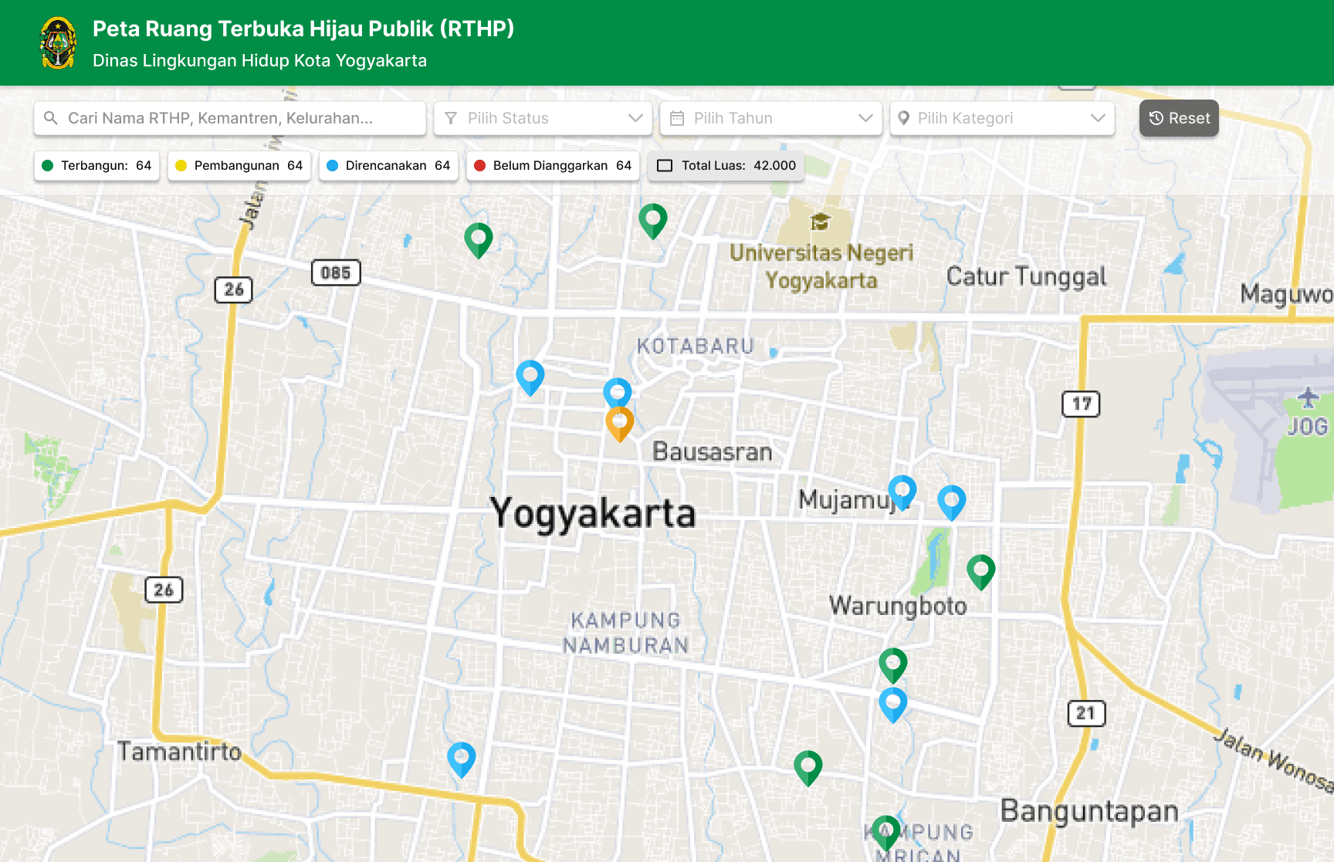This screenshot has width=1334, height=862.
Task: Click the Catur Tunggal map label
Action: pyautogui.click(x=1027, y=276)
